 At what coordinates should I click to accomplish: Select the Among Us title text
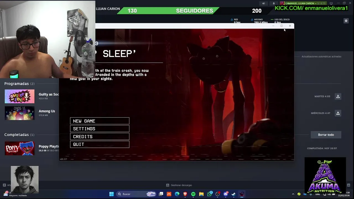tap(47, 111)
